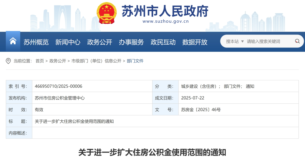Go to 首页 in breadcrumb
The height and width of the screenshot is (160, 305).
point(40,61)
